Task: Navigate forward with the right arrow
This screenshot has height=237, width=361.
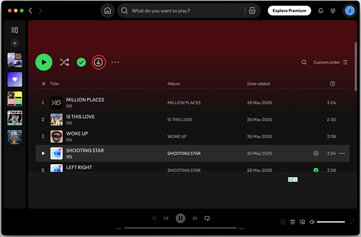Action: tap(41, 11)
